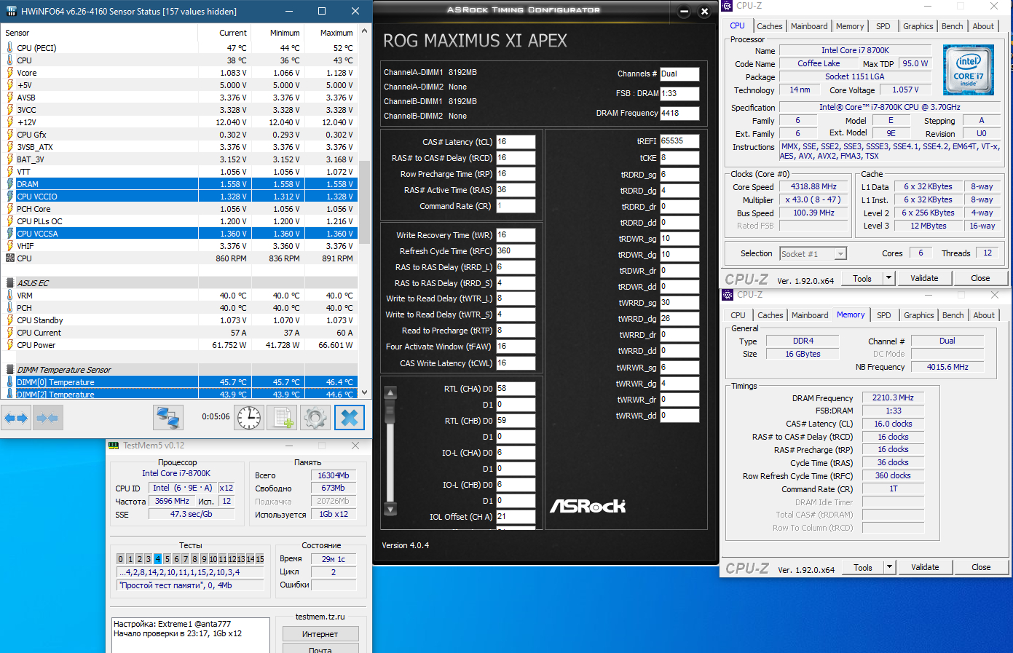Reset HWiNFO elapsed timer clock icon
This screenshot has width=1013, height=653.
[x=249, y=418]
